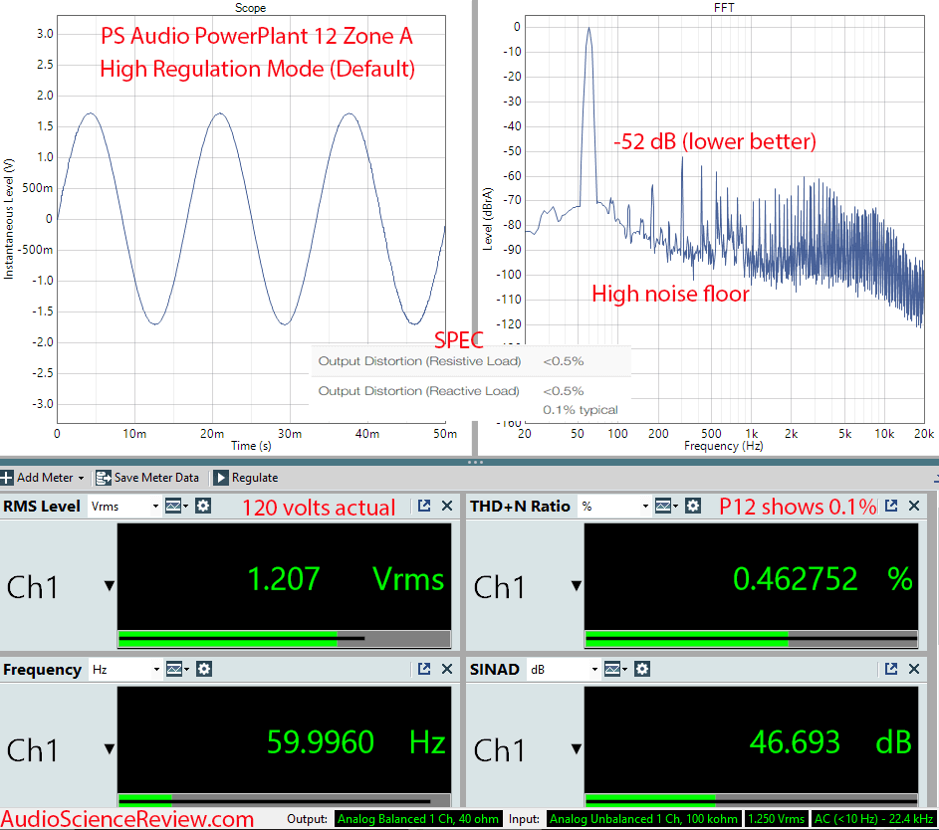
Task: Open bargraph options icon on Frequency meter
Action: 176,669
